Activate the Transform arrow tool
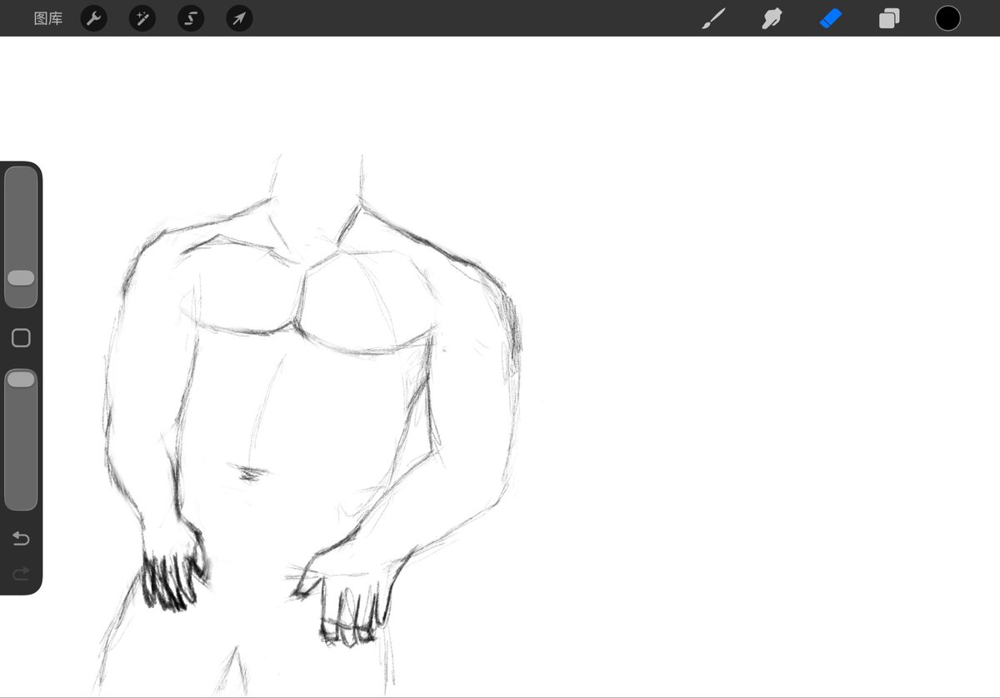 coord(240,18)
